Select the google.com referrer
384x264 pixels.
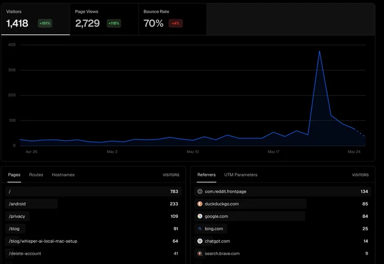click(282, 216)
